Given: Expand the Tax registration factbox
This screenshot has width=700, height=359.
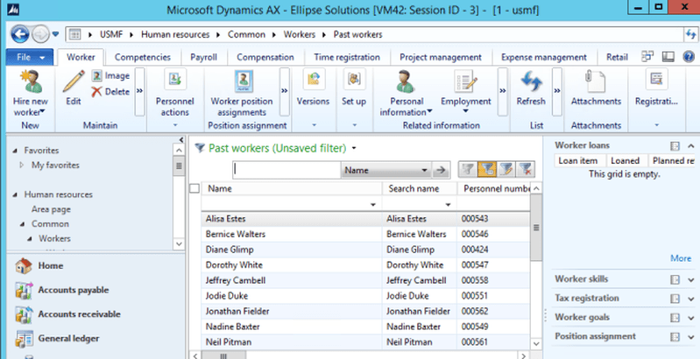Looking at the screenshot, I should (x=691, y=299).
